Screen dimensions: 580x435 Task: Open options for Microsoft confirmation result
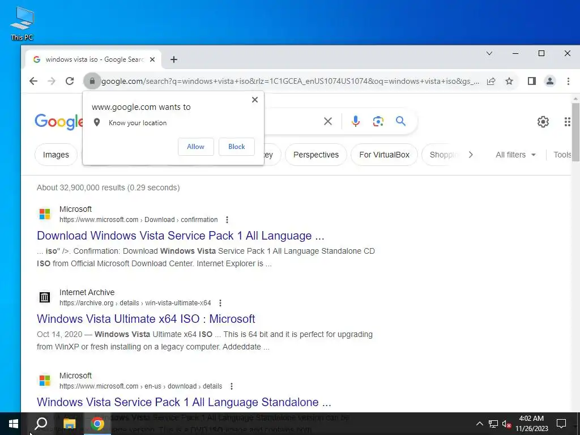tap(227, 220)
